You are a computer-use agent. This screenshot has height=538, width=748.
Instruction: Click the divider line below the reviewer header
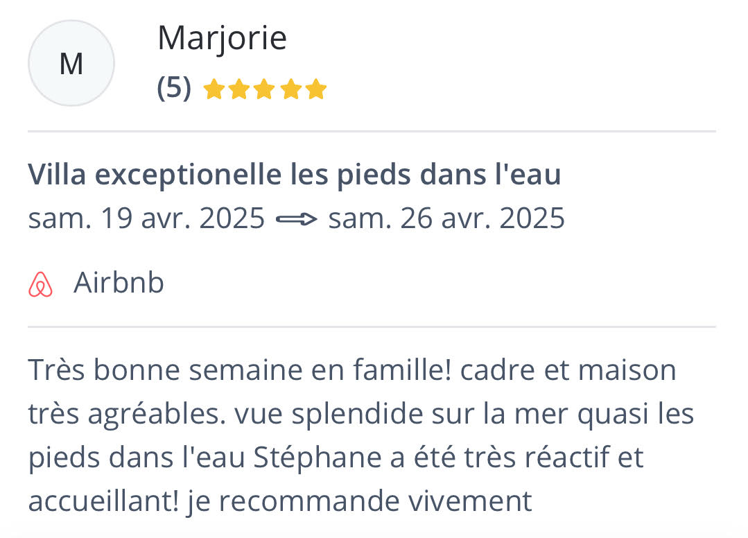pyautogui.click(x=372, y=131)
